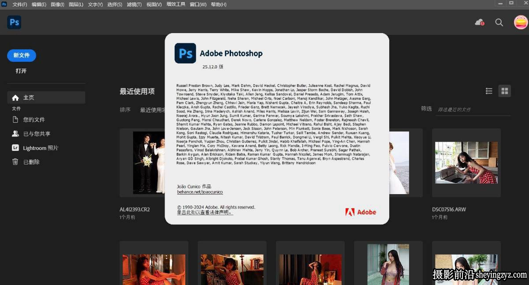Open the user profile avatar
The image size is (529, 285).
[521, 22]
